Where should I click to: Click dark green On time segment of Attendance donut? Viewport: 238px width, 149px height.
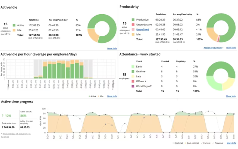click(x=221, y=65)
